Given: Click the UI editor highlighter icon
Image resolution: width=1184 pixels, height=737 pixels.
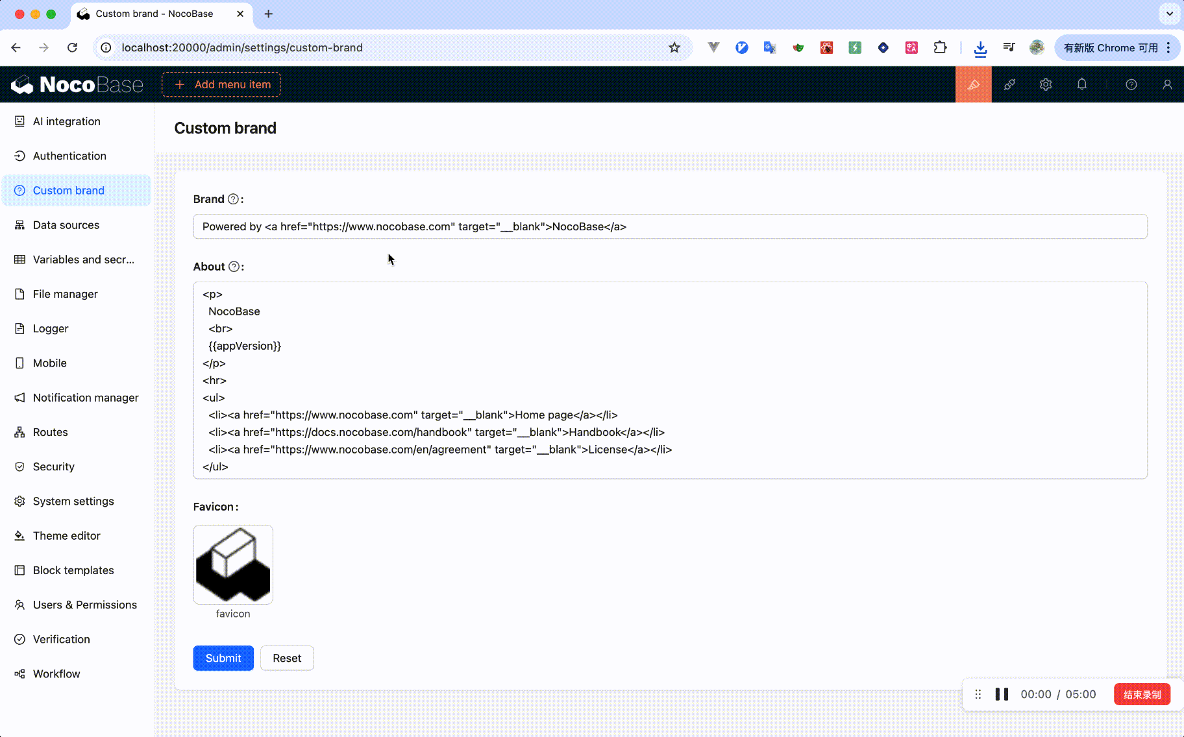Looking at the screenshot, I should coord(973,84).
